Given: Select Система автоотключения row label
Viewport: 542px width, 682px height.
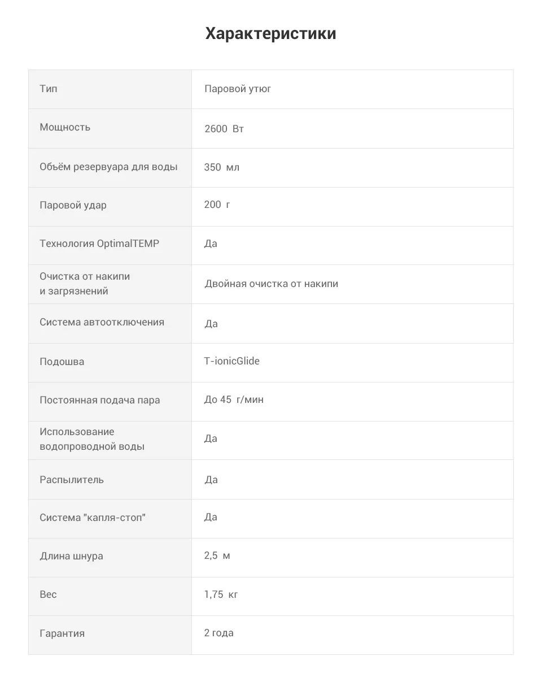Looking at the screenshot, I should click(102, 322).
